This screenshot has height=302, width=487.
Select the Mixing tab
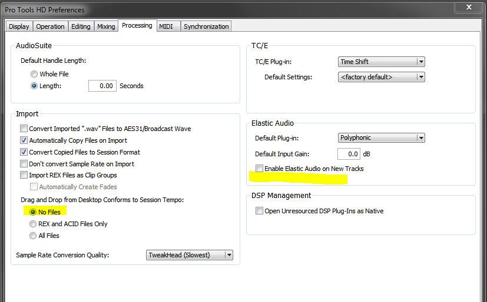(x=106, y=26)
